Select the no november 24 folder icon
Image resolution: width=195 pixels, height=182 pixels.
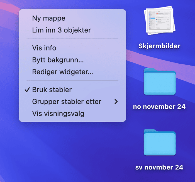coord(160,82)
